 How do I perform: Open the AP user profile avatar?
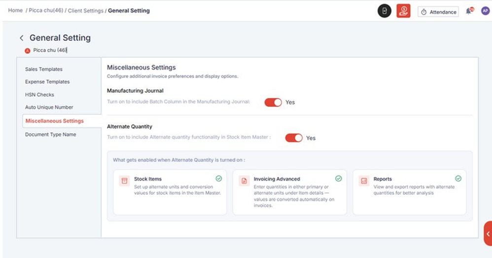(x=485, y=11)
